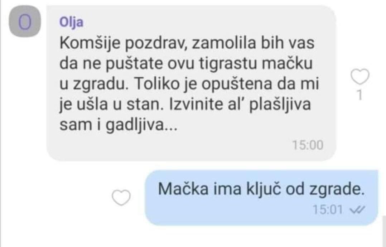386x247 pixels.
Task: Select the 15:00 timestamp on Olja's message
Action: (x=308, y=145)
